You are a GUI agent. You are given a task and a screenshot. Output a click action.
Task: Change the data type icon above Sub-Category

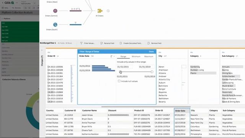pyautogui.click(x=223, y=53)
